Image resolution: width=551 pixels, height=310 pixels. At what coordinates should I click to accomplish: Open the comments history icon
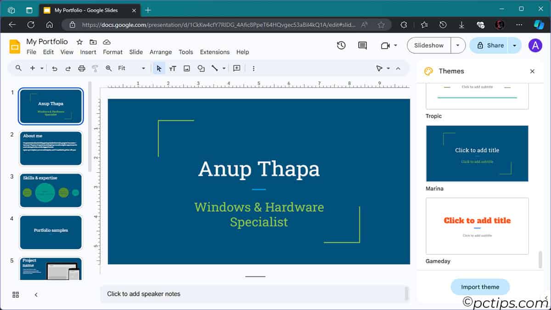pyautogui.click(x=363, y=45)
